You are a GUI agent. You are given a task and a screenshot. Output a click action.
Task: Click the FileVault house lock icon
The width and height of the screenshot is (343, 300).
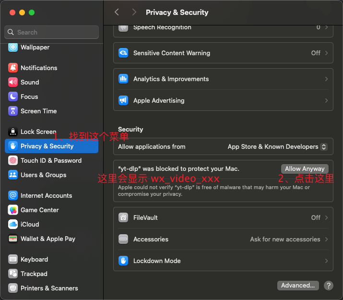tap(123, 217)
